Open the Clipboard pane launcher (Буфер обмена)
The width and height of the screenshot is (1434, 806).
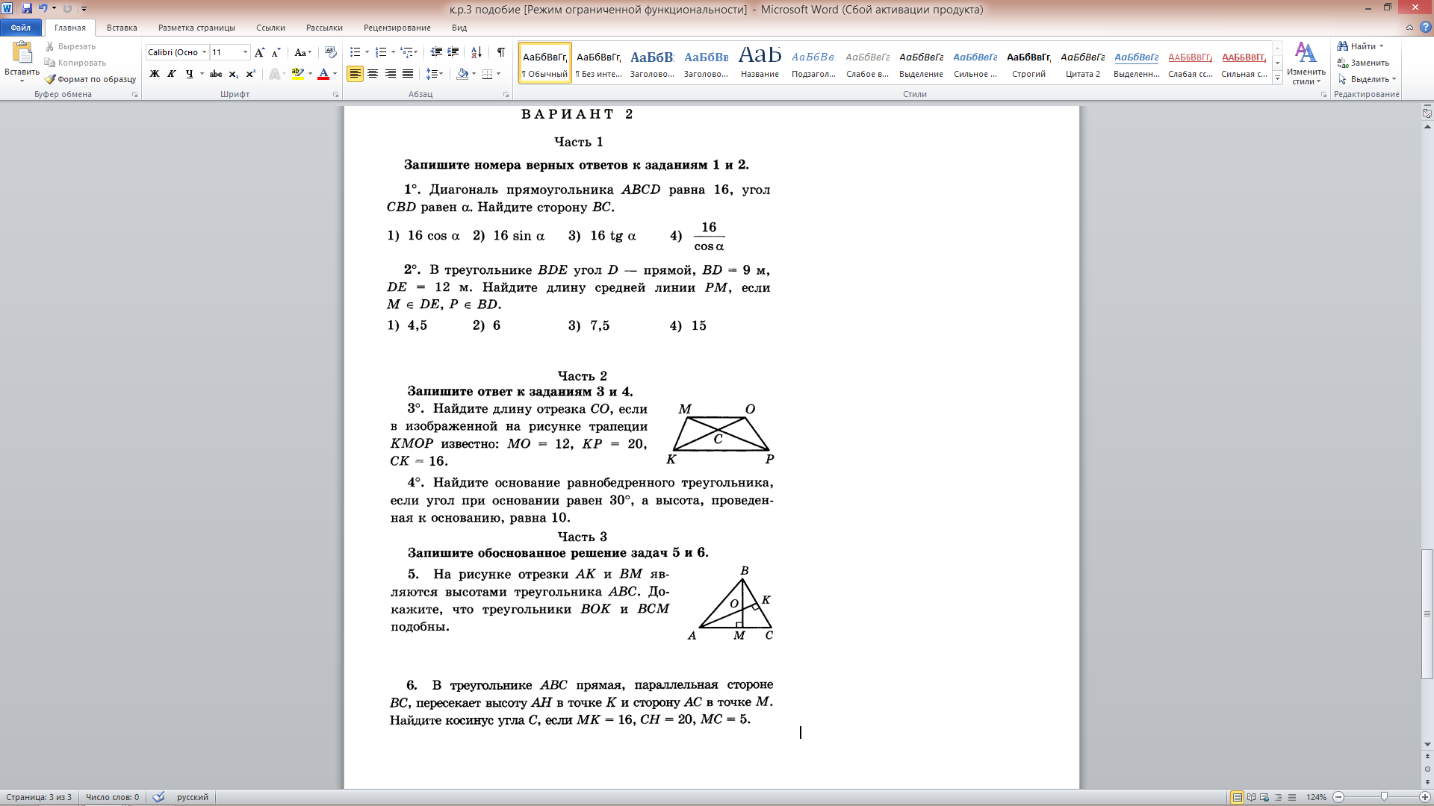[134, 95]
